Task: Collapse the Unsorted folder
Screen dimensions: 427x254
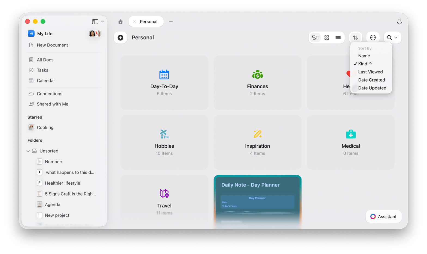Action: pos(28,151)
